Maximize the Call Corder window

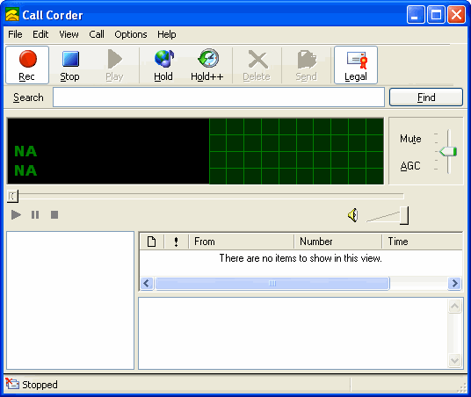click(x=436, y=14)
